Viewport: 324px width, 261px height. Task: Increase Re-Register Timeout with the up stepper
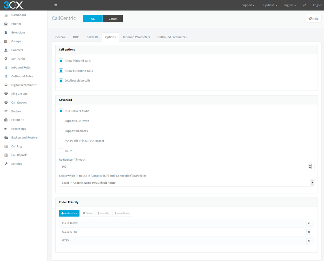coord(310,165)
